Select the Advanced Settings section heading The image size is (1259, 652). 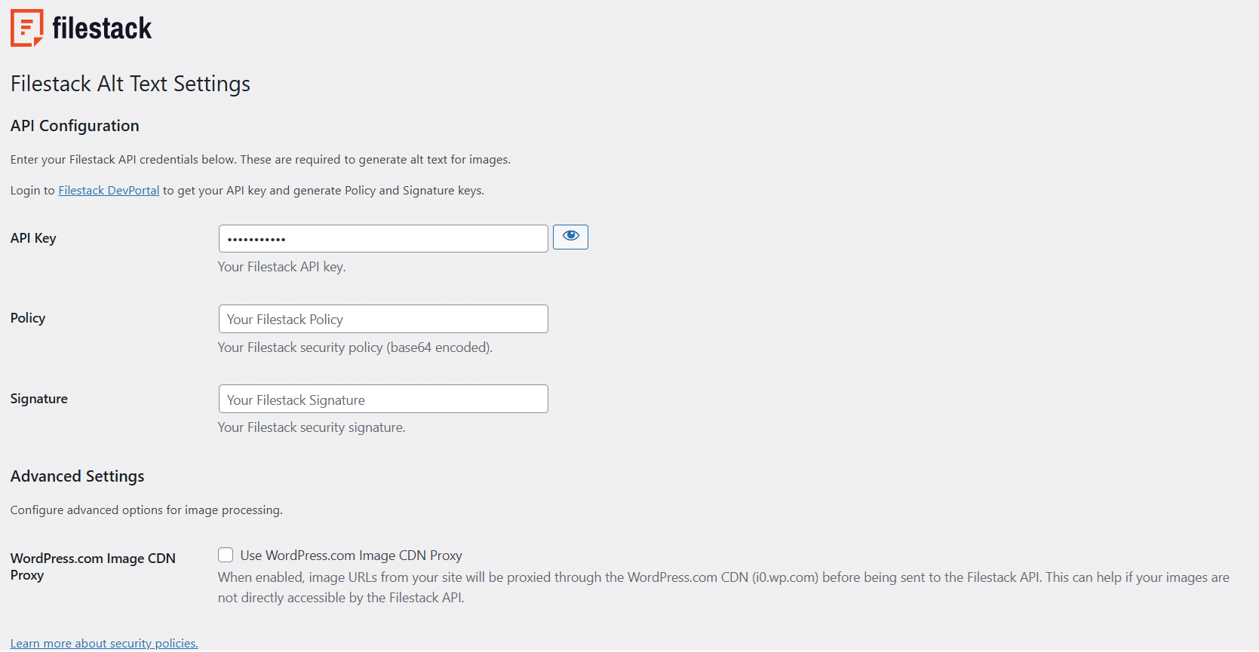click(77, 476)
